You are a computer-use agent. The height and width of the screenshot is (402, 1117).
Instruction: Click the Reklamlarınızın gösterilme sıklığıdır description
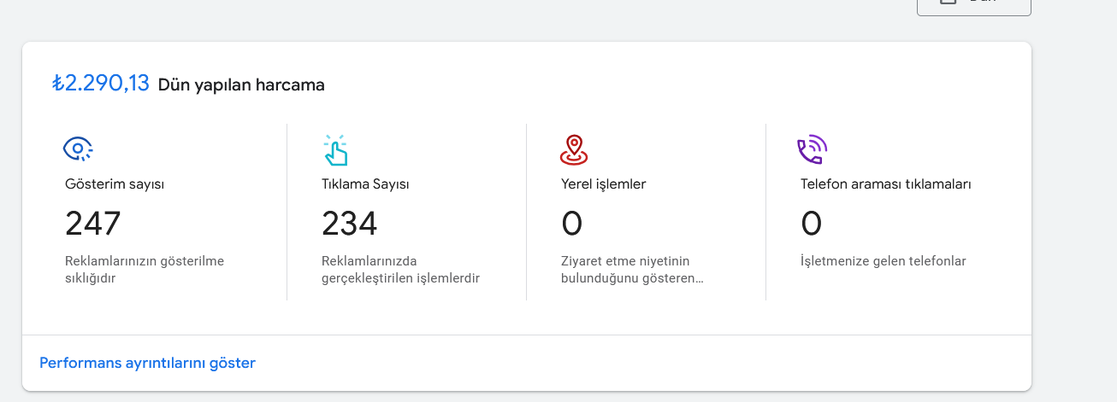tap(145, 270)
